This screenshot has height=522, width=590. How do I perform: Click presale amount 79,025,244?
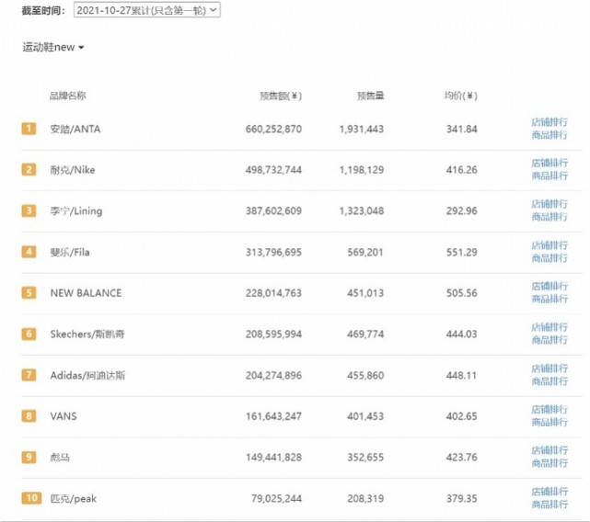(x=276, y=499)
